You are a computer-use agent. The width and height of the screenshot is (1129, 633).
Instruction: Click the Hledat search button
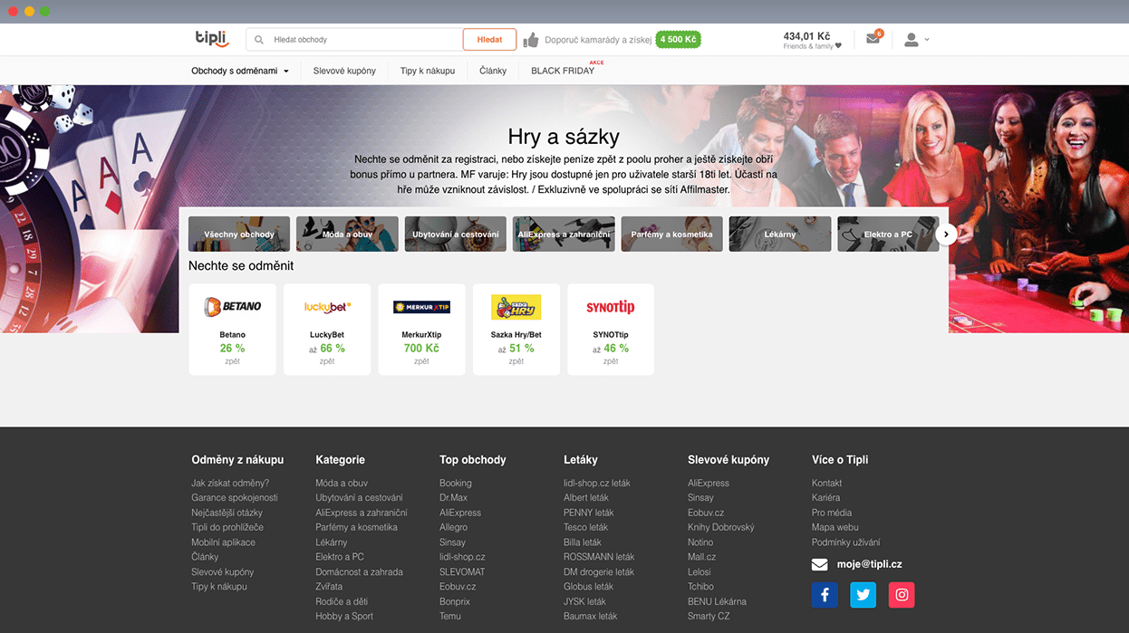click(489, 40)
